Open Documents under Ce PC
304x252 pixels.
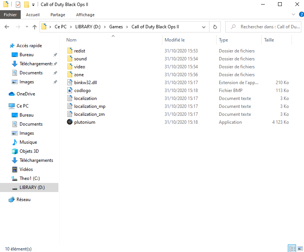pos(27,124)
